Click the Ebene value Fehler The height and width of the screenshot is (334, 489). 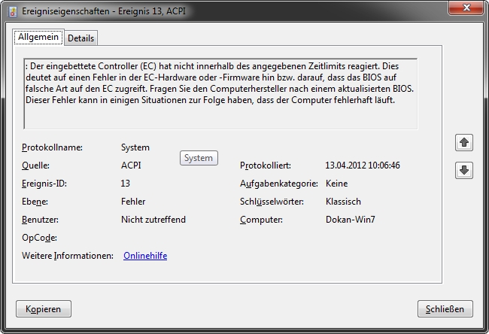(133, 202)
